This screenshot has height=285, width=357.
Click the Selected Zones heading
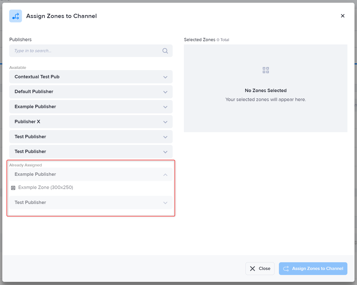(x=200, y=40)
